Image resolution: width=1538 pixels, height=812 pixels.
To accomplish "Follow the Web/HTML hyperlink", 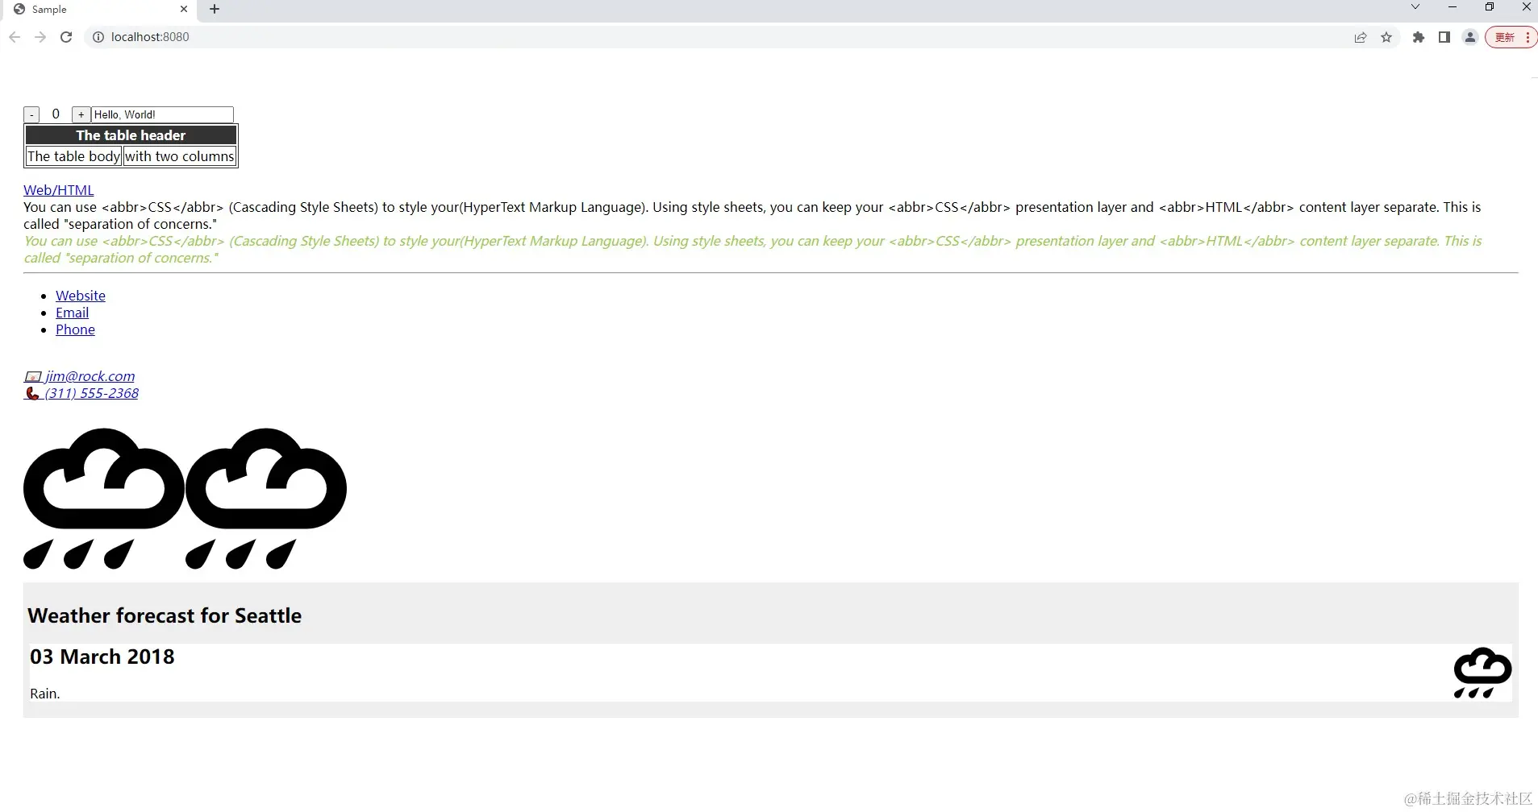I will click(57, 190).
